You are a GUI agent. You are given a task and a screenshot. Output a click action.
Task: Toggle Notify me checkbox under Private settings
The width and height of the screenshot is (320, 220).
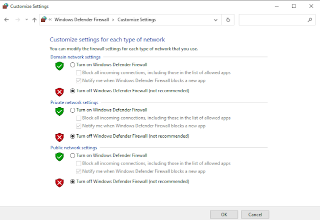(x=78, y=126)
